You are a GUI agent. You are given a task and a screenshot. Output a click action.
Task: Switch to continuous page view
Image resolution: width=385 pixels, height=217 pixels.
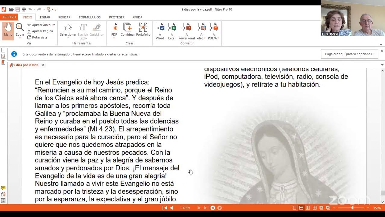tap(301, 208)
